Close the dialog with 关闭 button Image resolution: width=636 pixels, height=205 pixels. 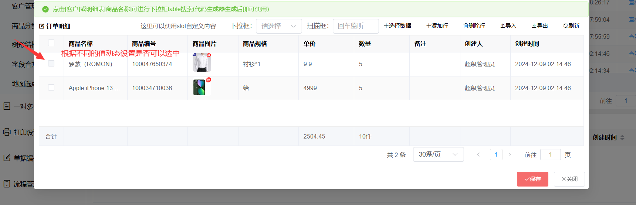(569, 179)
